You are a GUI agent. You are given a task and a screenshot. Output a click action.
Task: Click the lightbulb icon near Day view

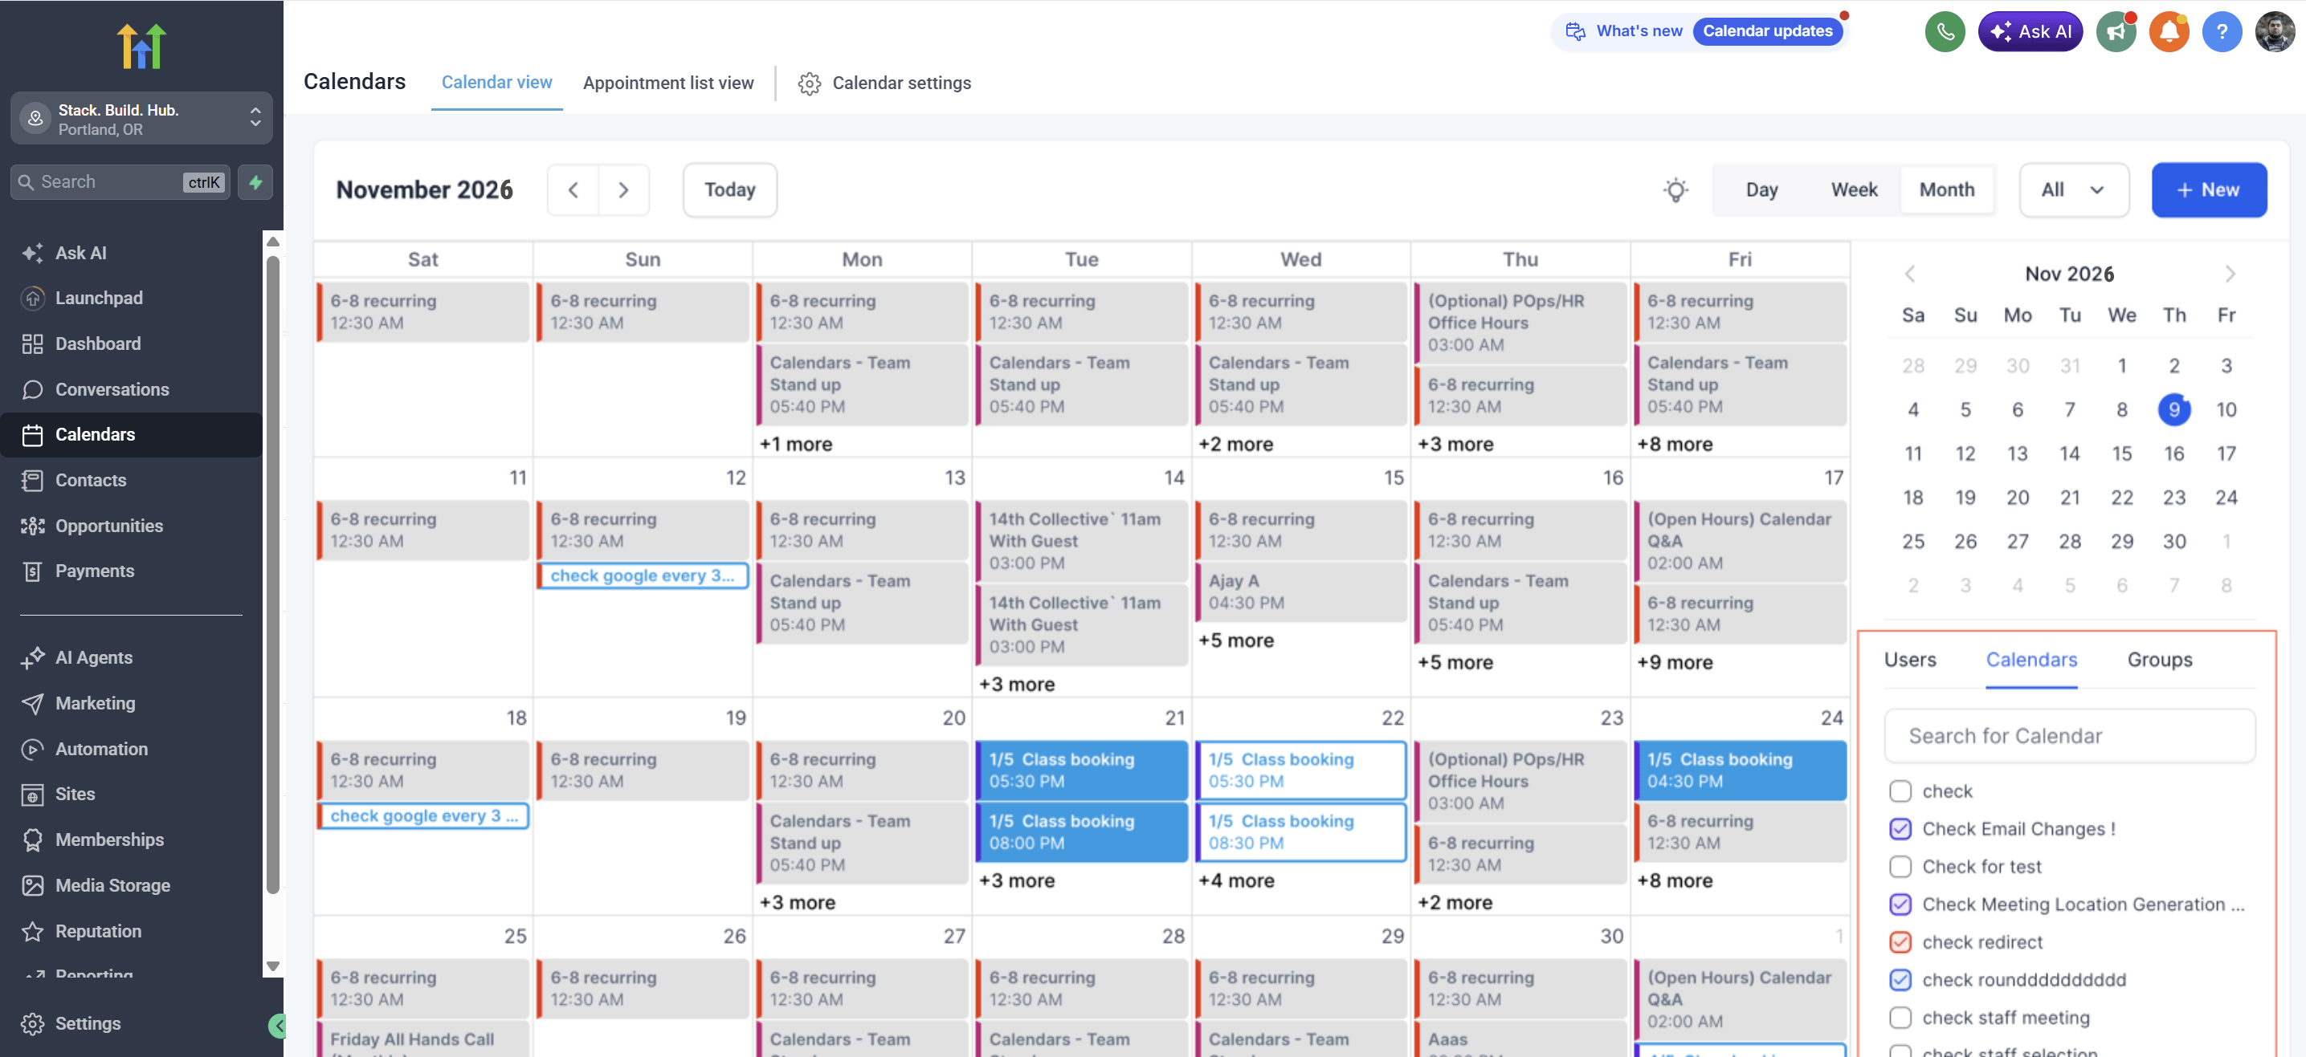point(1675,189)
